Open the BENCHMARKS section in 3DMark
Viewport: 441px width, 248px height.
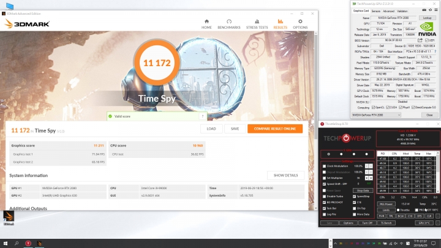pos(229,24)
